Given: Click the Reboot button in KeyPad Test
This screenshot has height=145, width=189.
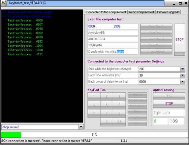Looking at the screenshot, I should (137, 95).
